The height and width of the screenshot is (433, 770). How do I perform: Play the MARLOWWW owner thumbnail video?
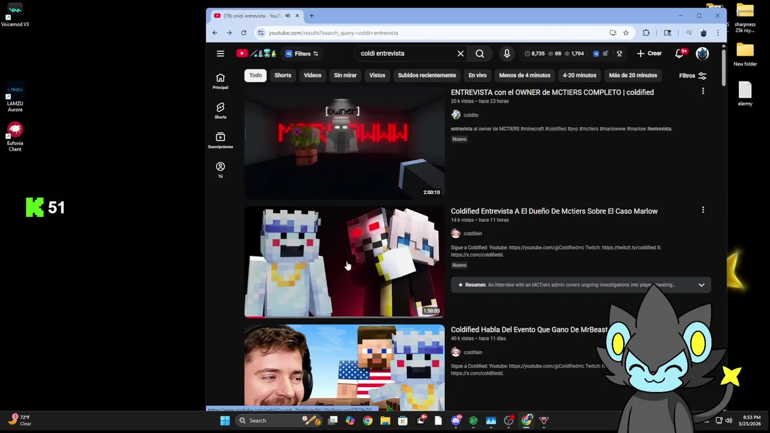(x=344, y=143)
